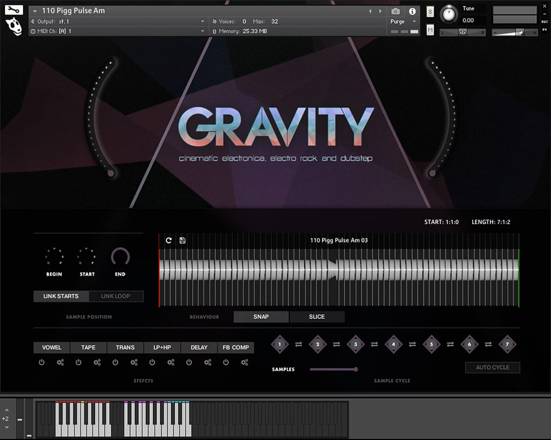Adjust the SAMPLES slider handle
The image size is (551, 440).
[356, 369]
